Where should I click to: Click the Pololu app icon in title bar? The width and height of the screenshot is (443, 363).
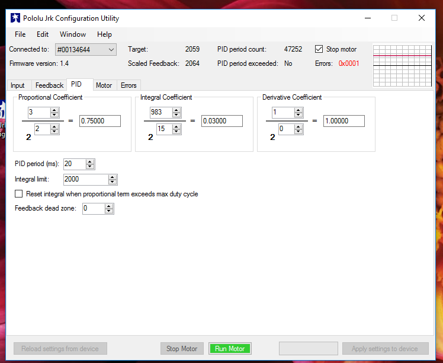[15, 18]
